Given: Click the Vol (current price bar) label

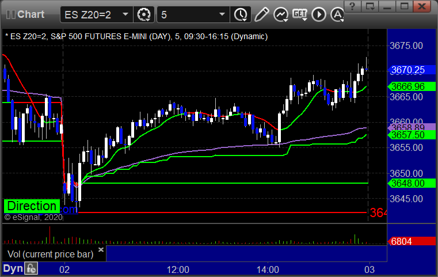Looking at the screenshot, I should 50,255.
